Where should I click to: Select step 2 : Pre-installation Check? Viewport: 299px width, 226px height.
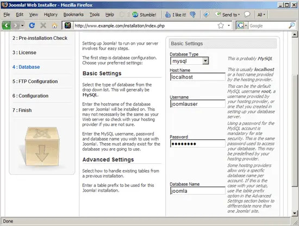pos(40,38)
